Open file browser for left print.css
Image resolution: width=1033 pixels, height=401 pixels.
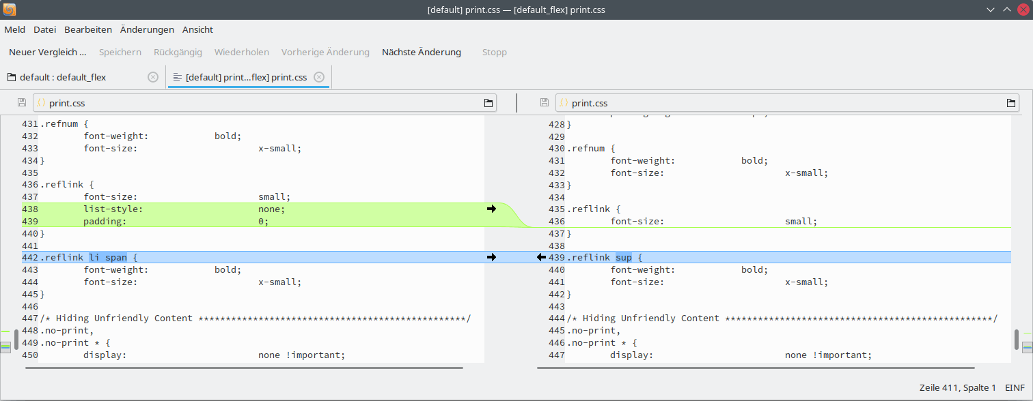488,103
